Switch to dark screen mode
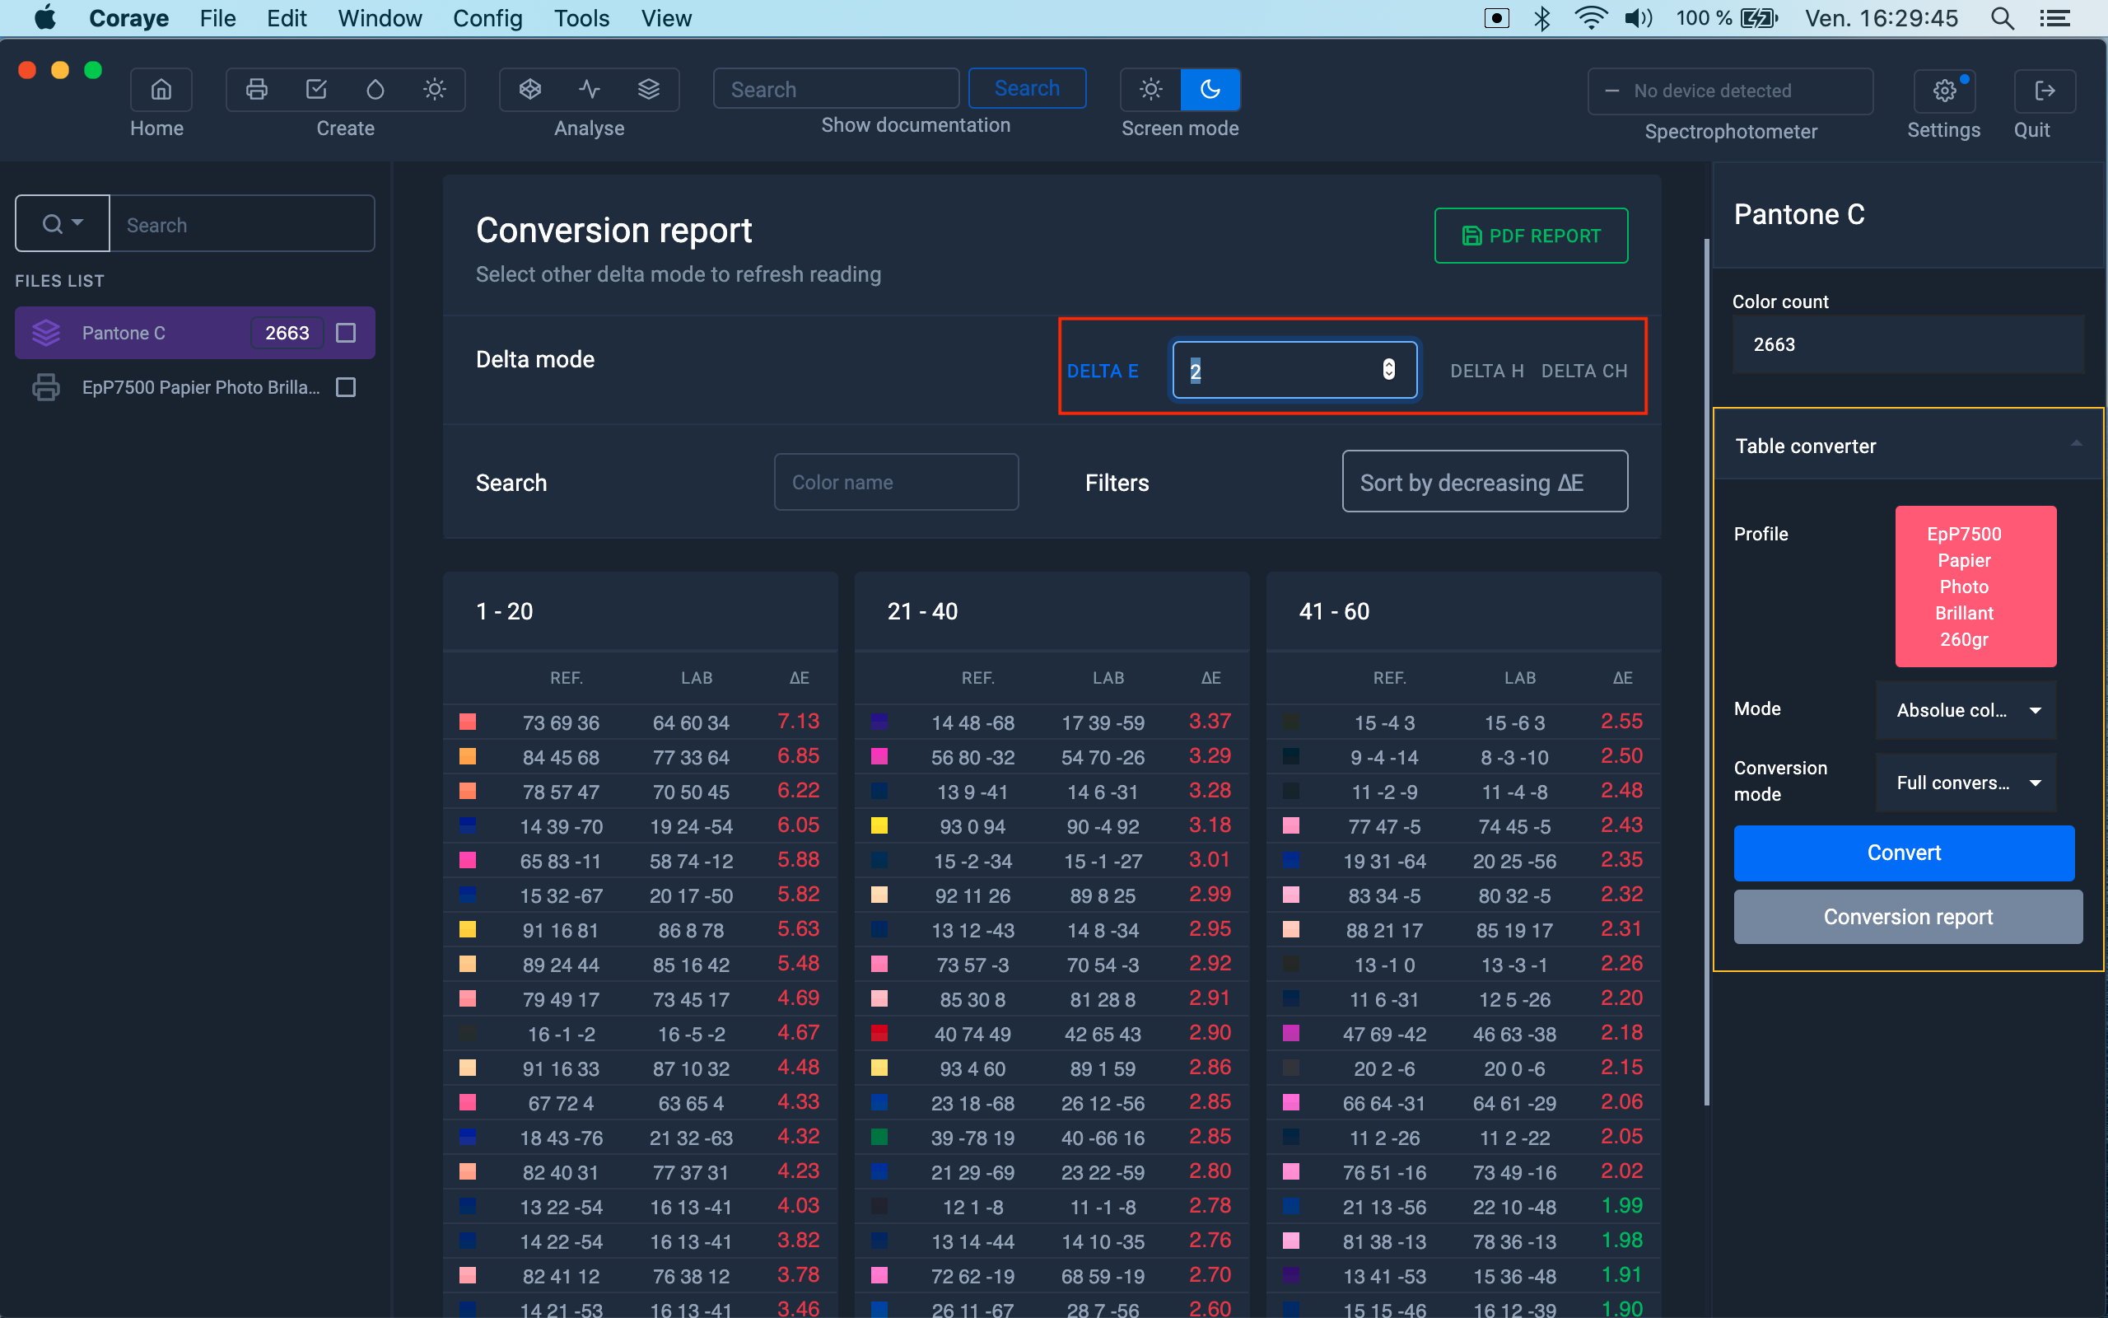Image resolution: width=2108 pixels, height=1318 pixels. tap(1210, 89)
